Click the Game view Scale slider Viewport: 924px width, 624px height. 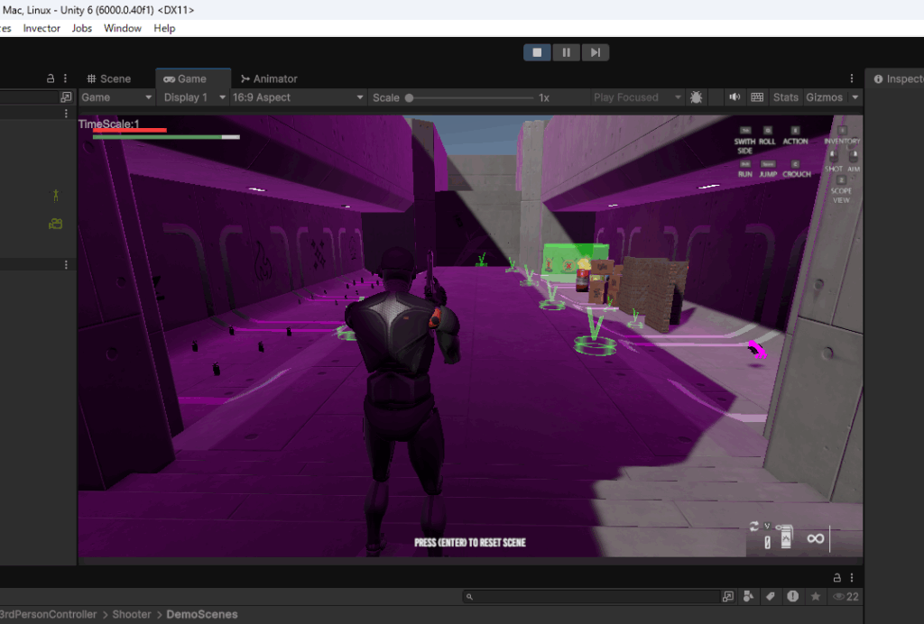(x=469, y=97)
